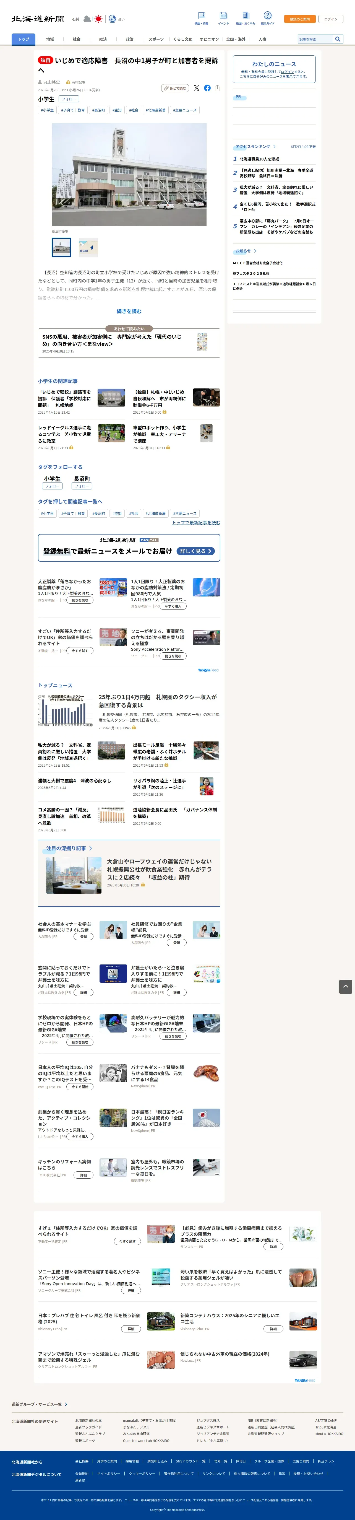Screen dimensions: 355x1520
Task: Open the くらし文化 nav tab
Action: click(x=183, y=39)
